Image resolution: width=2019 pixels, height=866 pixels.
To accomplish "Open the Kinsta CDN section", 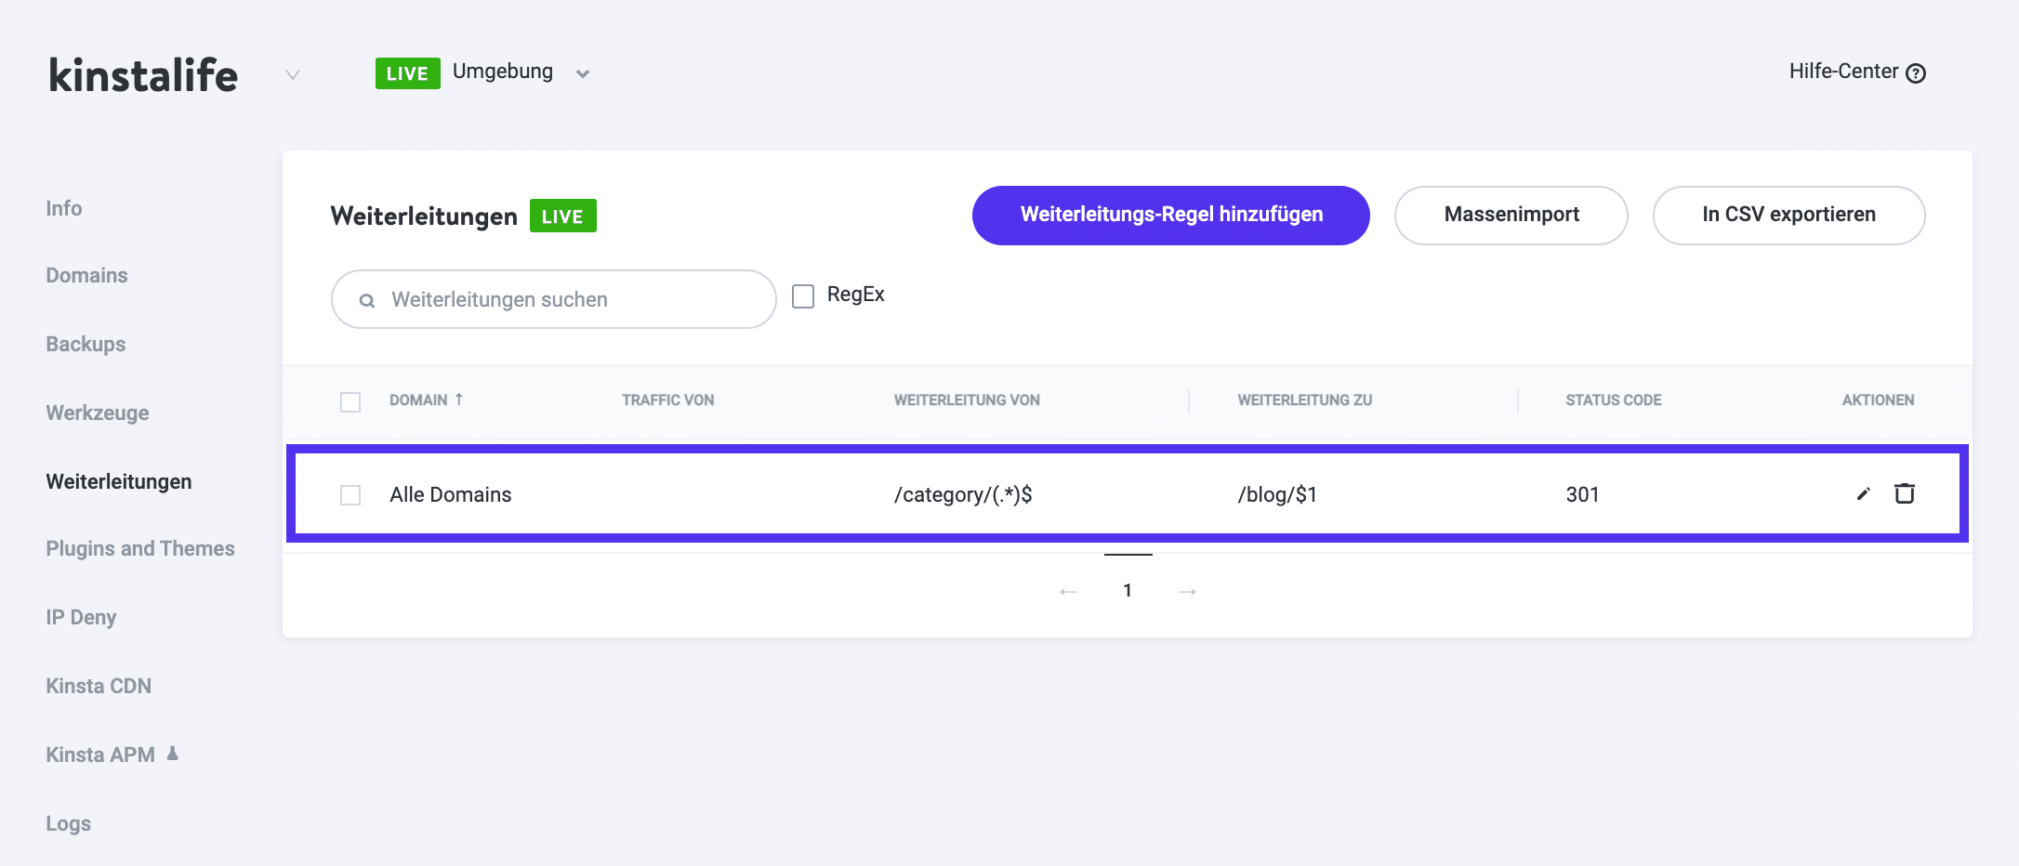I will point(99,686).
